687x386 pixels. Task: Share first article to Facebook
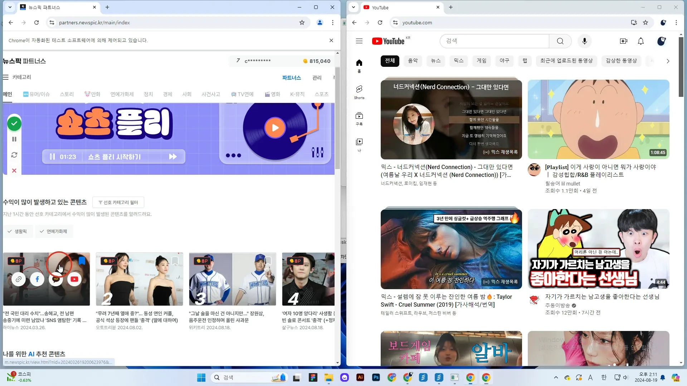pos(37,279)
